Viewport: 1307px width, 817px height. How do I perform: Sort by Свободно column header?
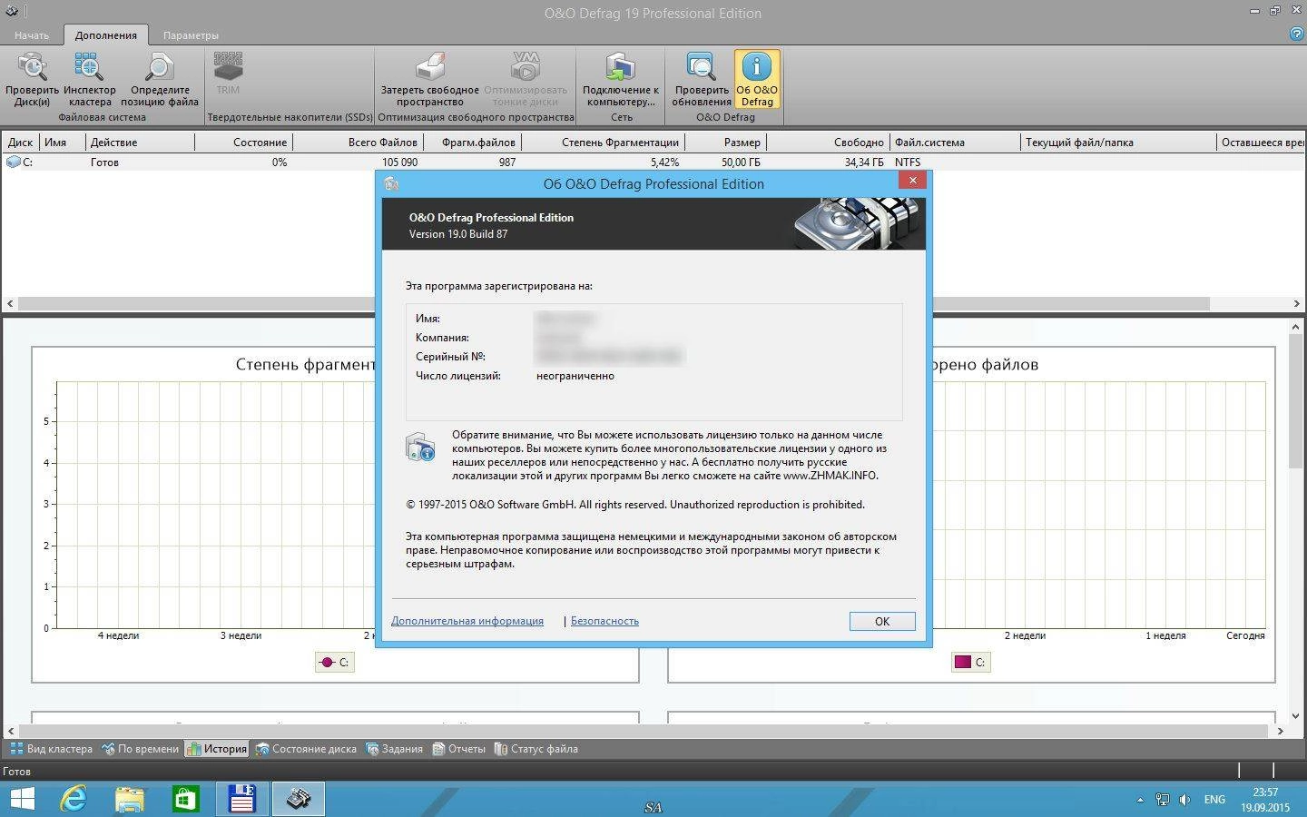[x=830, y=143]
